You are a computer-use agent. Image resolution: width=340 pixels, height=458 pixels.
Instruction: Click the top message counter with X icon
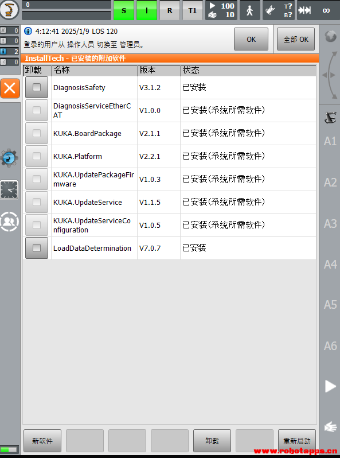pyautogui.click(x=9, y=30)
